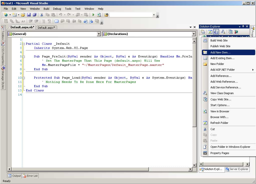256x184 pixels.
Task: Choose Open Folder in Windows Explorer
Action: 228,147
